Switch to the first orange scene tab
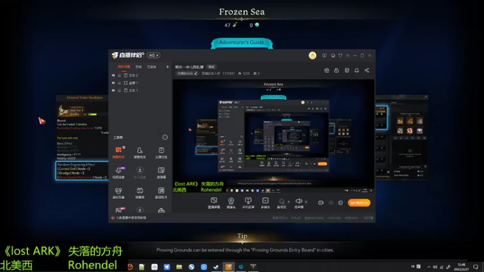The height and width of the screenshot is (272, 484). [x=124, y=66]
